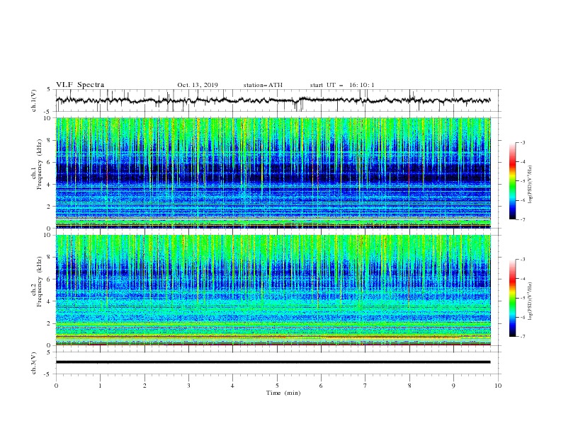Click the "-7" tick on ch.2 colorbar

point(522,337)
